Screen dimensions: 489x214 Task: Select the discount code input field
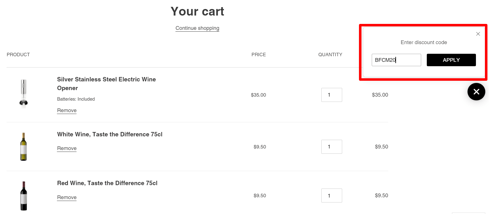[396, 60]
